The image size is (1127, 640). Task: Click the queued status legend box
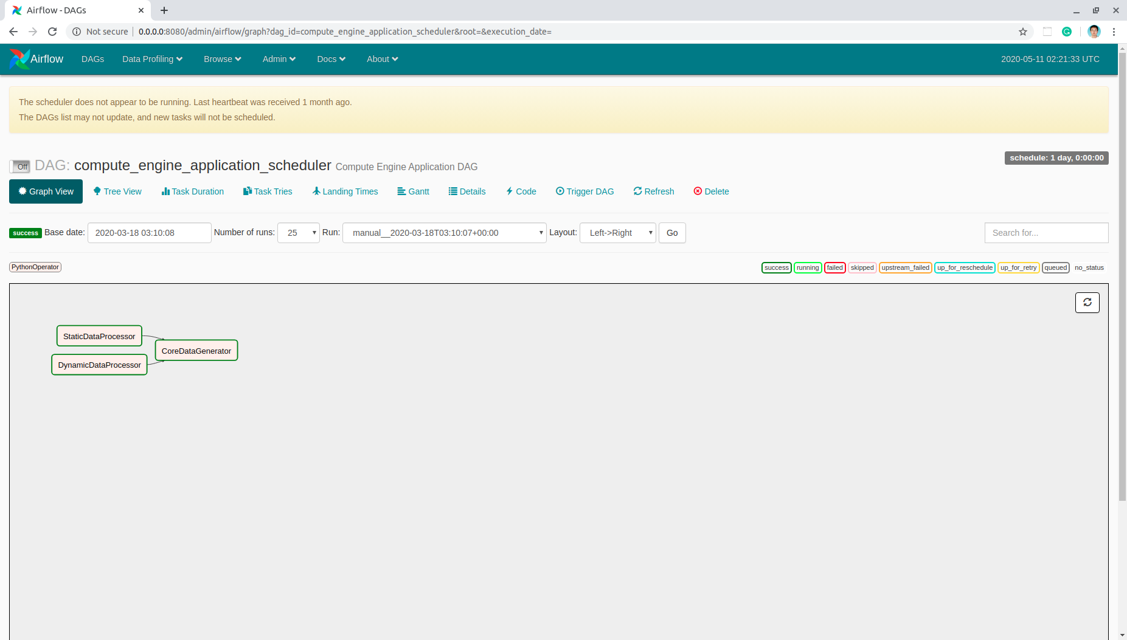[1055, 267]
